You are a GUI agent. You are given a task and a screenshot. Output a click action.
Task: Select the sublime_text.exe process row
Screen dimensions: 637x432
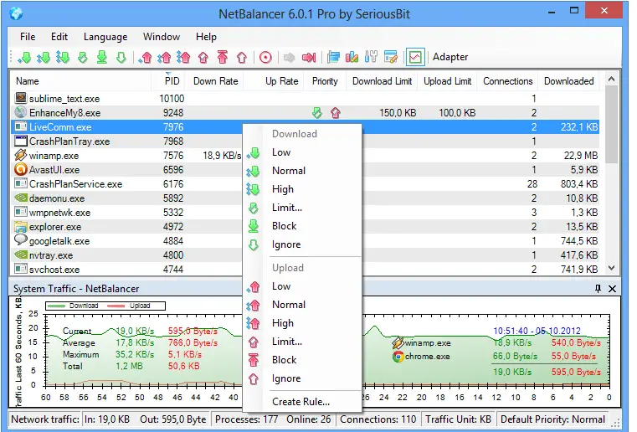pyautogui.click(x=305, y=98)
